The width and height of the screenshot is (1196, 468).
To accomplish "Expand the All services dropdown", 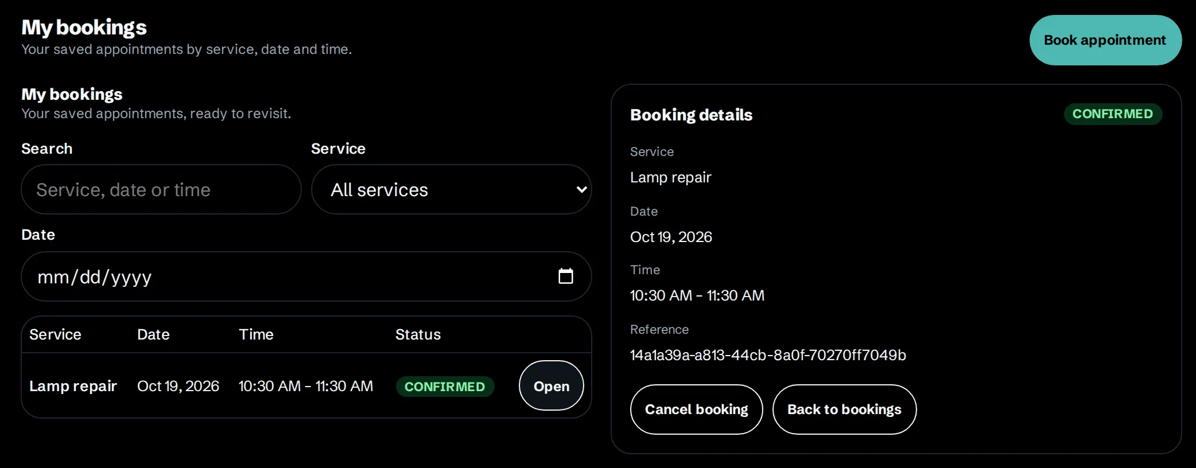I will (x=451, y=189).
